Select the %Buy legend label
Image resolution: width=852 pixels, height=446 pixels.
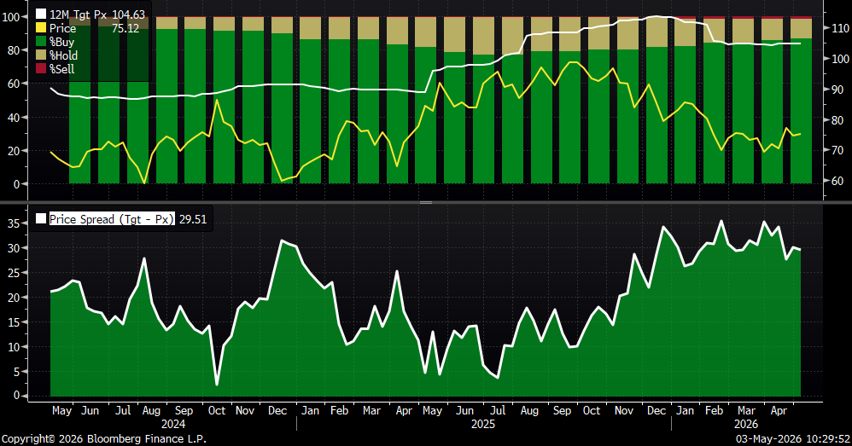(x=61, y=42)
